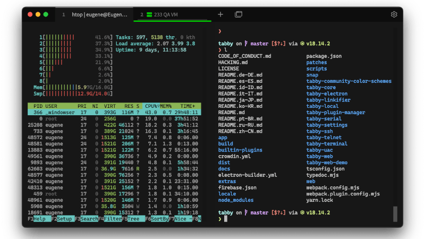Click Search in the htop footer
This screenshot has width=425, height=239.
point(89,218)
